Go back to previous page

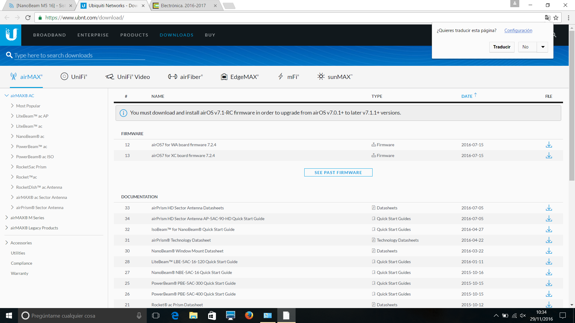[7, 18]
